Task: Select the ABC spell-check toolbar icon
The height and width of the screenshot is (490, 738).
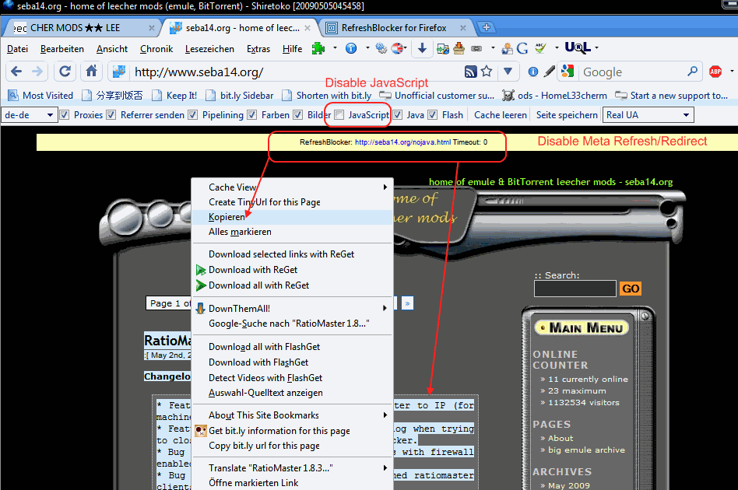Action: 539,48
